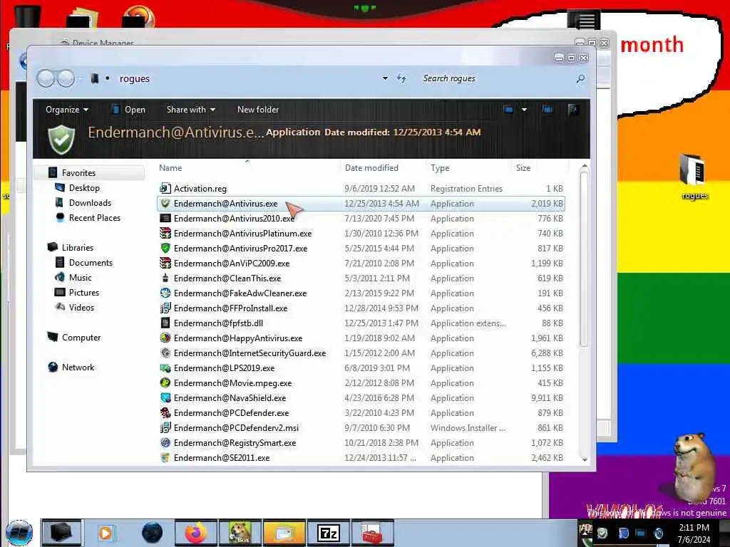Open the Windows Start orb
Screen dimensions: 730x547
coord(19,533)
